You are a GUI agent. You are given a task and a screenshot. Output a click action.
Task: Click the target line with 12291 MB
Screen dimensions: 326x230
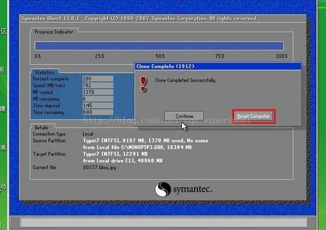[115, 154]
